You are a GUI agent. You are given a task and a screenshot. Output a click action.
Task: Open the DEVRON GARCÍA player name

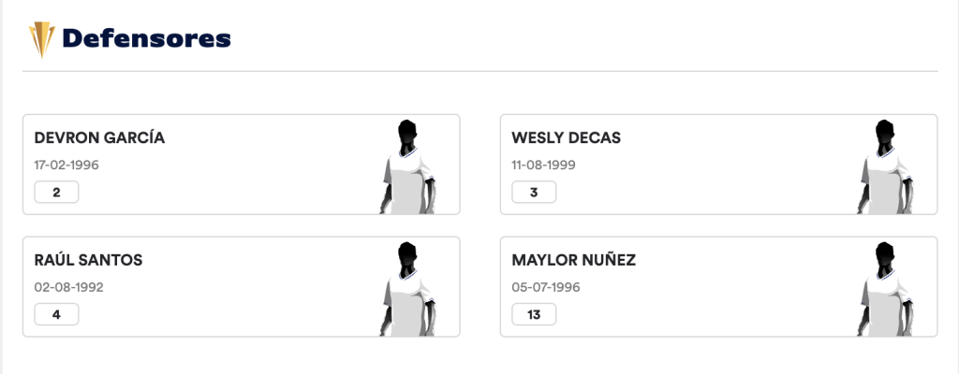(x=99, y=138)
